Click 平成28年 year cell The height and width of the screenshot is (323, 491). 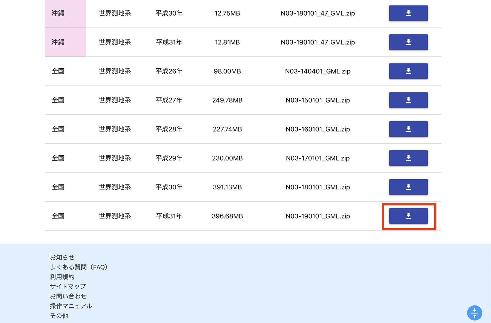click(x=169, y=129)
